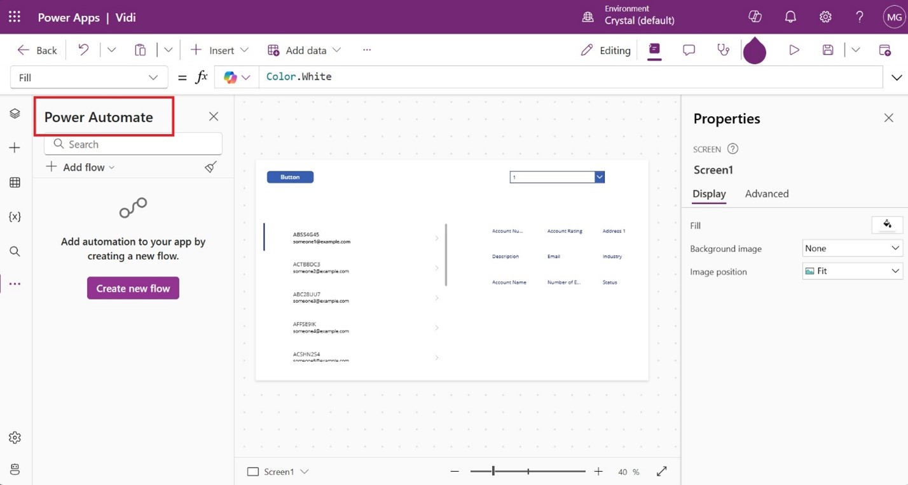The width and height of the screenshot is (908, 485).
Task: Expand the formula bar chevron
Action: click(x=897, y=77)
